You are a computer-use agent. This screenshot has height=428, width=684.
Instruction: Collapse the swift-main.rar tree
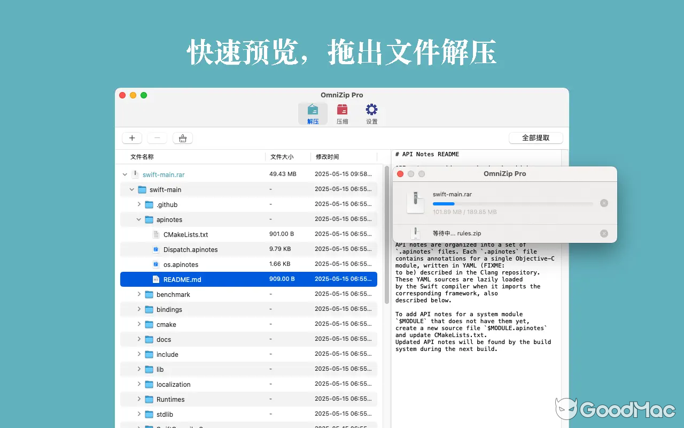[125, 174]
